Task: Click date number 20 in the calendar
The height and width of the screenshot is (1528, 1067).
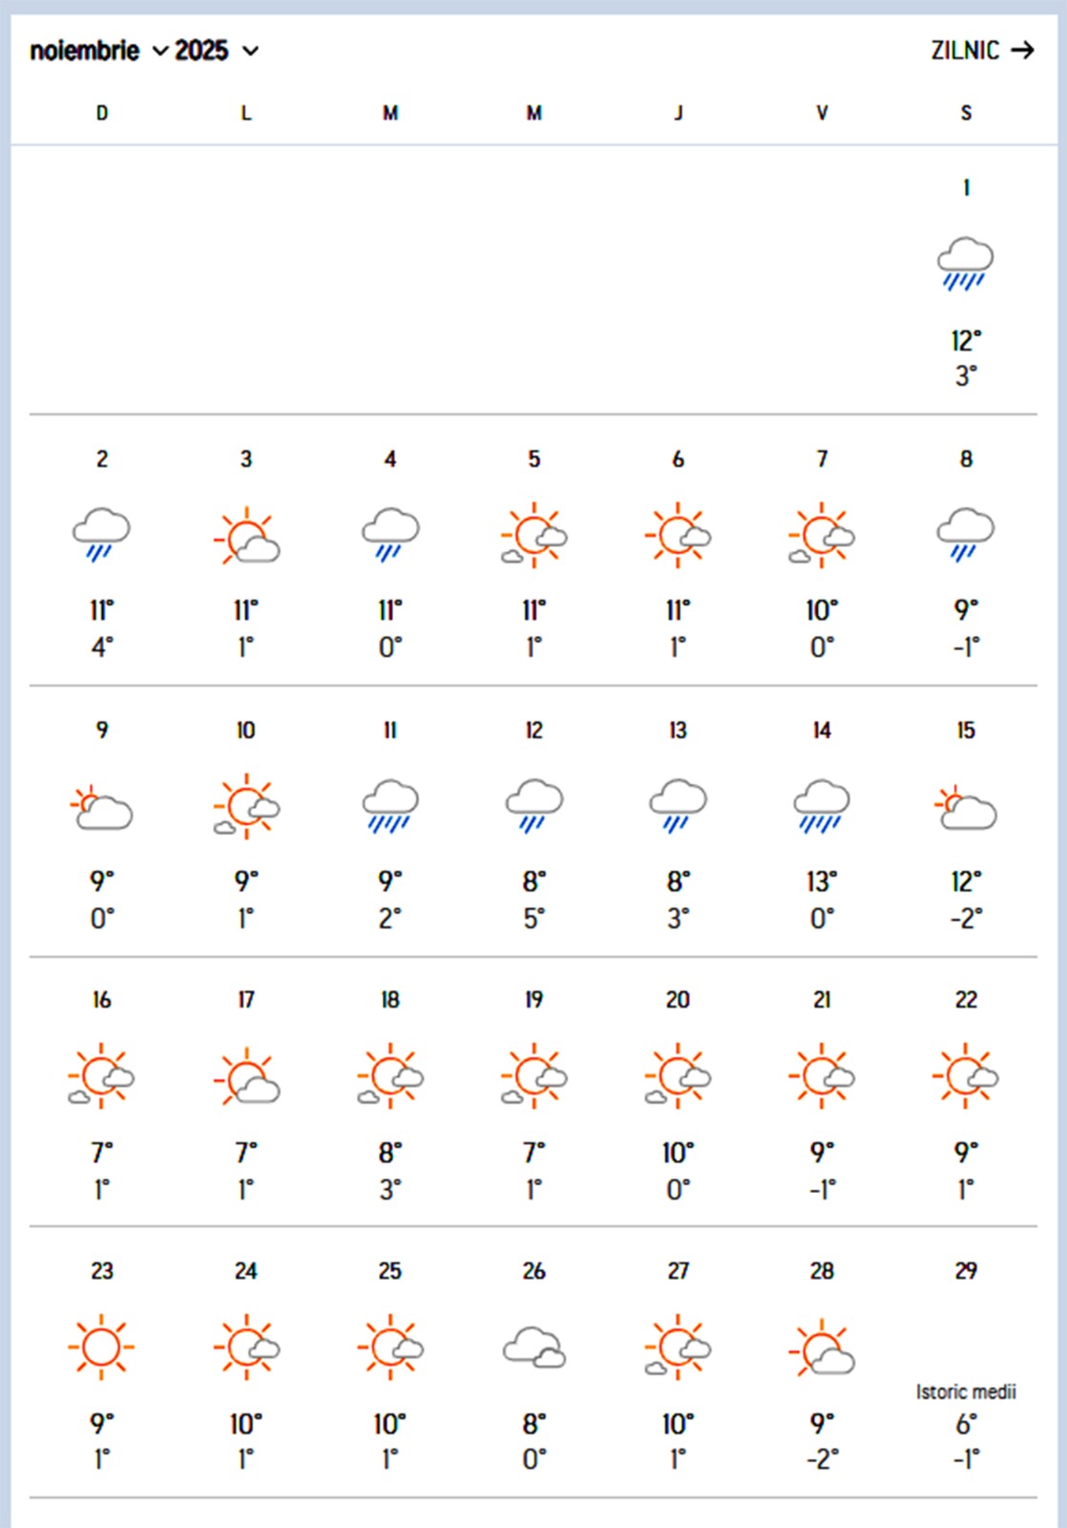Action: [x=678, y=1000]
